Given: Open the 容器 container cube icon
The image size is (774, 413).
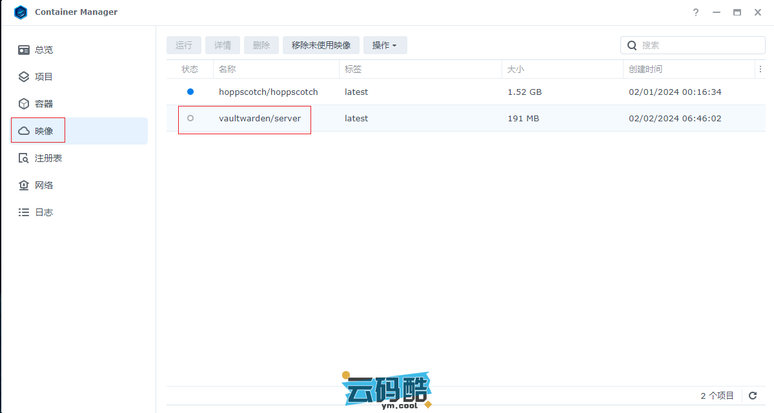Looking at the screenshot, I should [x=24, y=104].
